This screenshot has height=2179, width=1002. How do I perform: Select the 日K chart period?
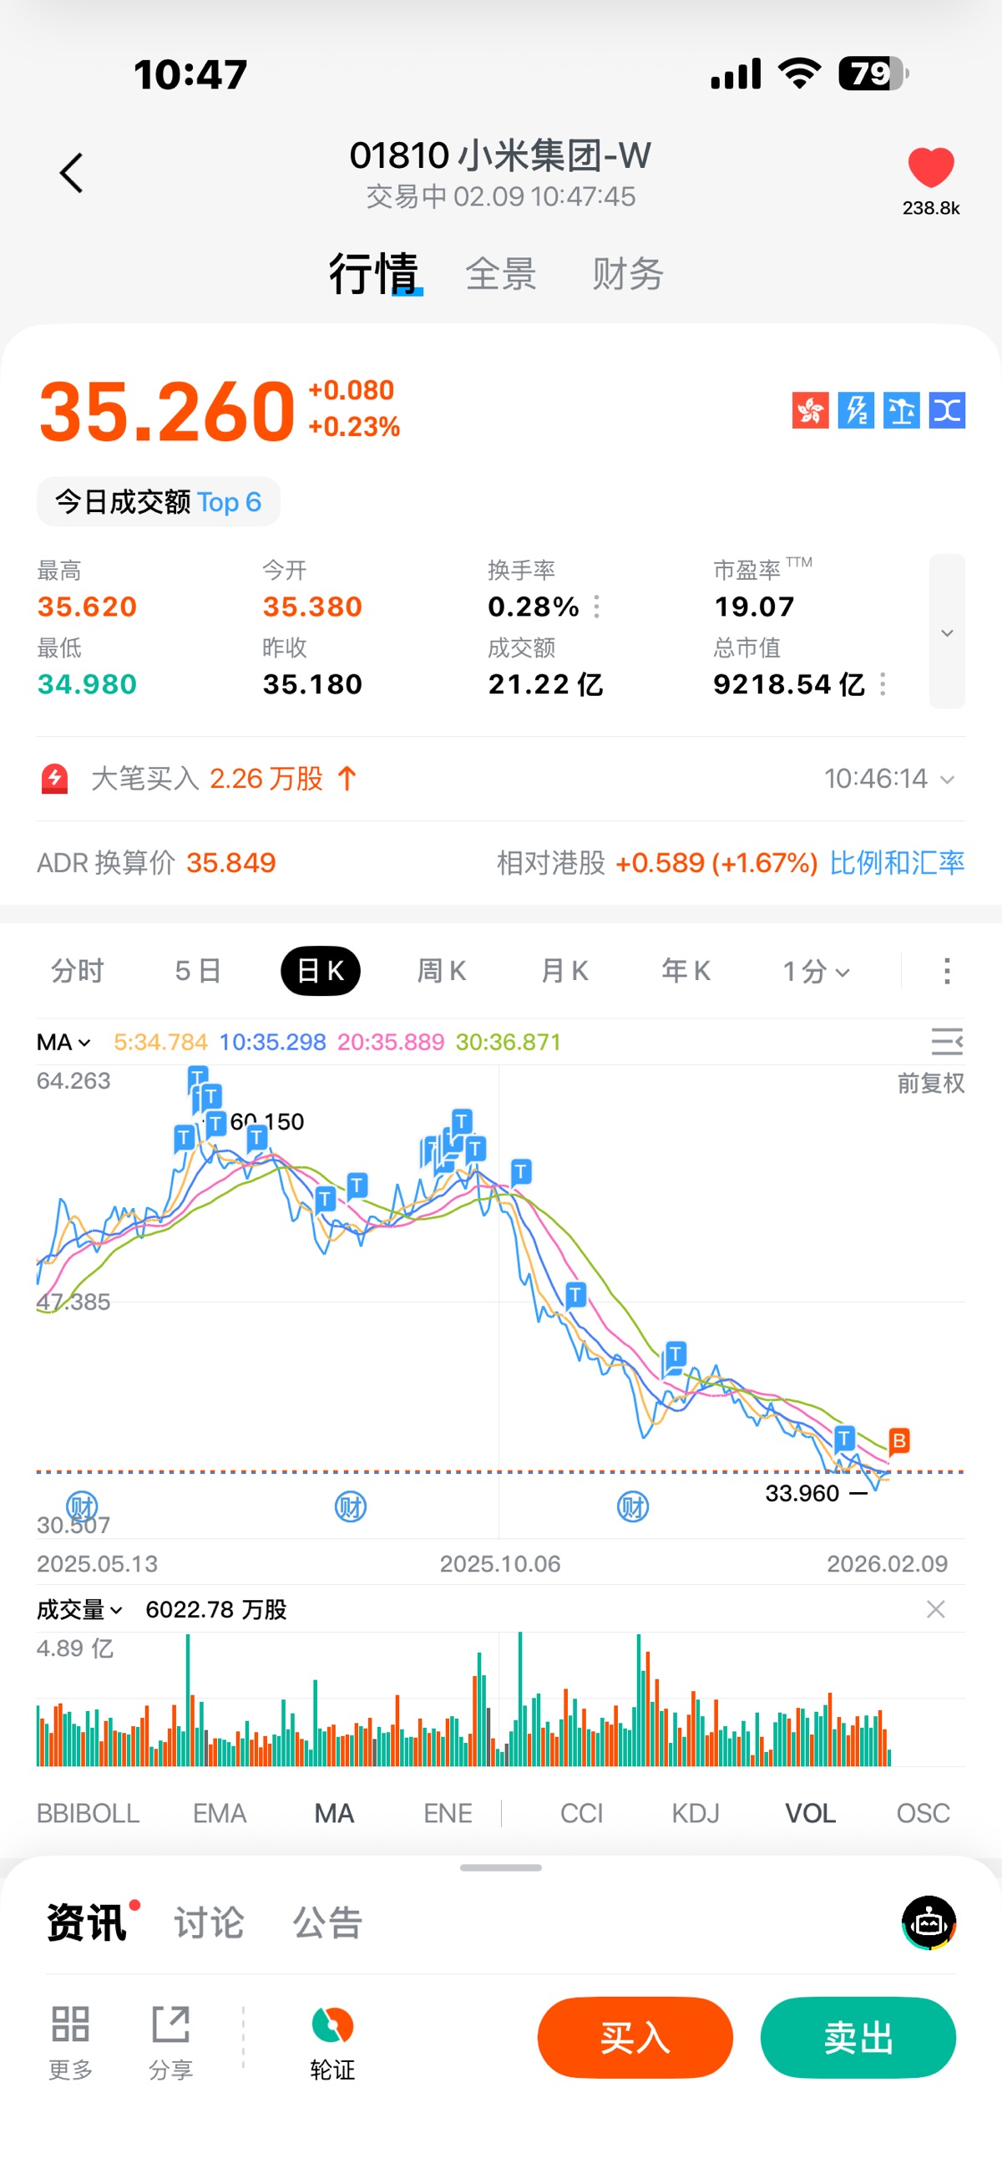321,971
